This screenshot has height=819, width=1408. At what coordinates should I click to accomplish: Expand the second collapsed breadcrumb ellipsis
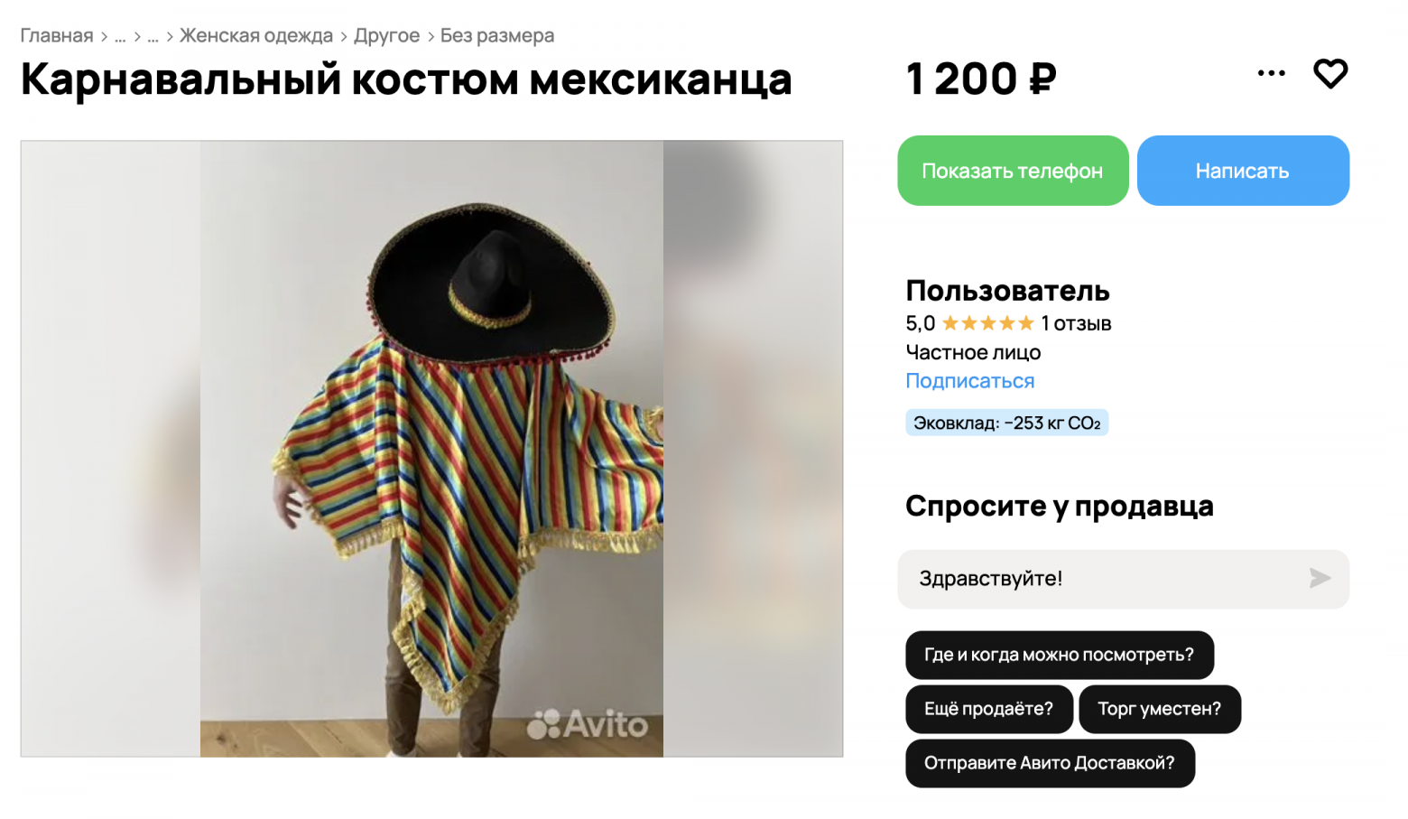[153, 36]
